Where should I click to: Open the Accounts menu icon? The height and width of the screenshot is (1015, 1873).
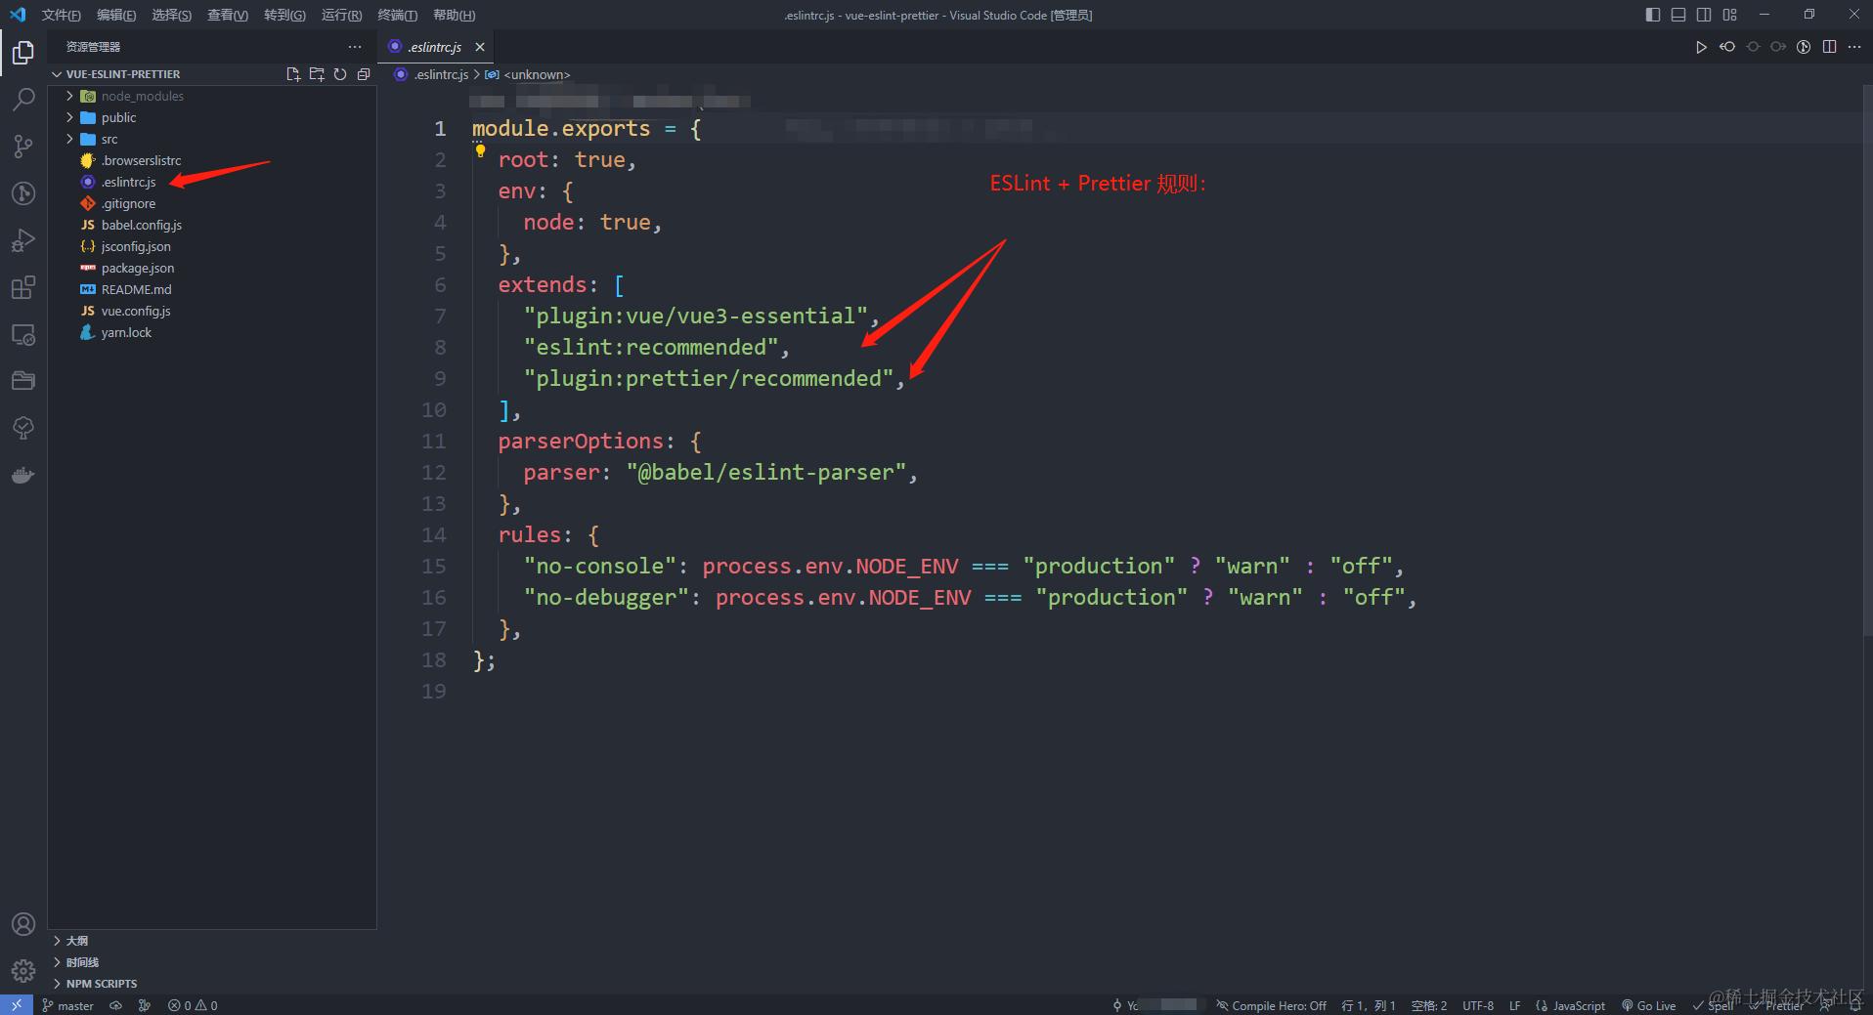click(23, 924)
